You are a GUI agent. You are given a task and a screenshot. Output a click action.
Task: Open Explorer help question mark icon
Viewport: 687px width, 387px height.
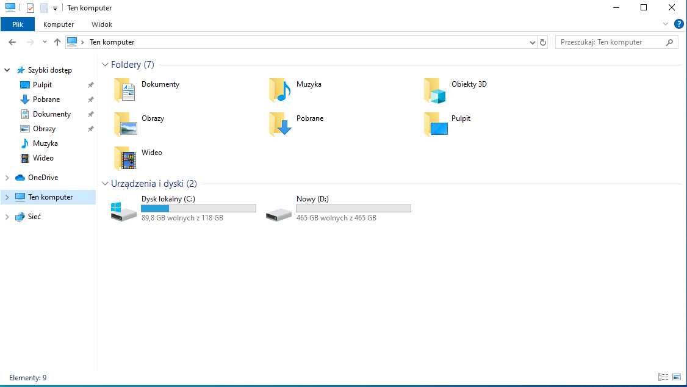[678, 24]
